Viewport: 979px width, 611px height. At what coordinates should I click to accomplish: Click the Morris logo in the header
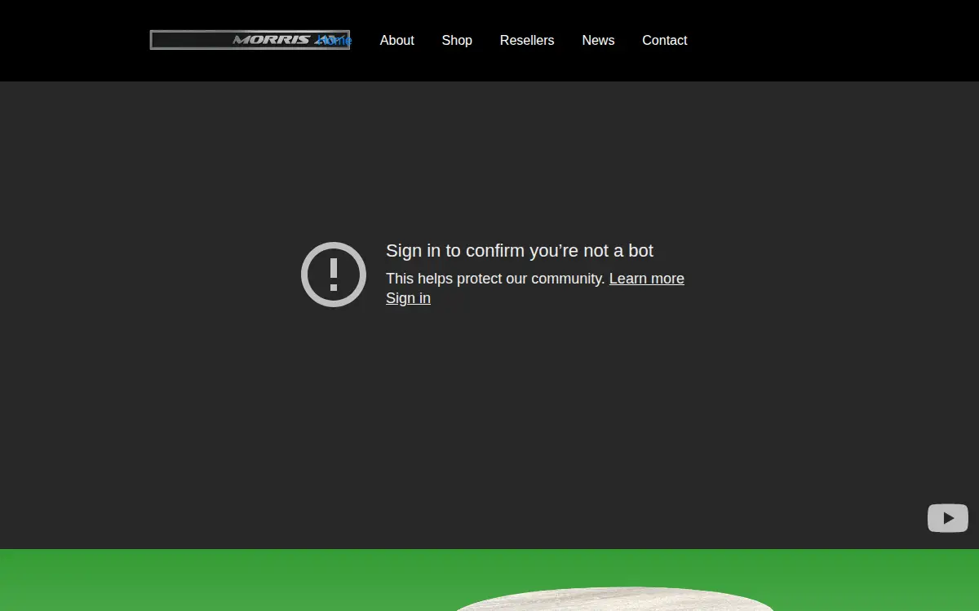(x=250, y=40)
